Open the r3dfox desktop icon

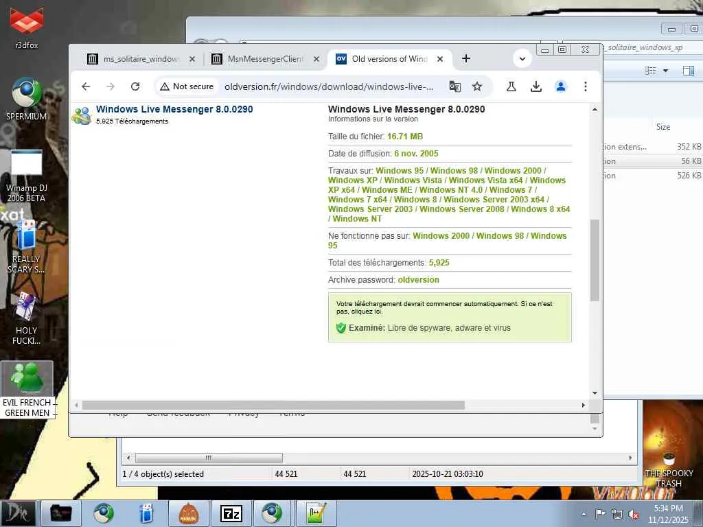coord(27,27)
